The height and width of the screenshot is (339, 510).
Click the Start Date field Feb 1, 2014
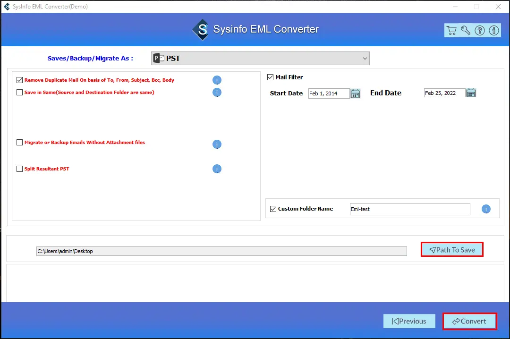pos(329,93)
